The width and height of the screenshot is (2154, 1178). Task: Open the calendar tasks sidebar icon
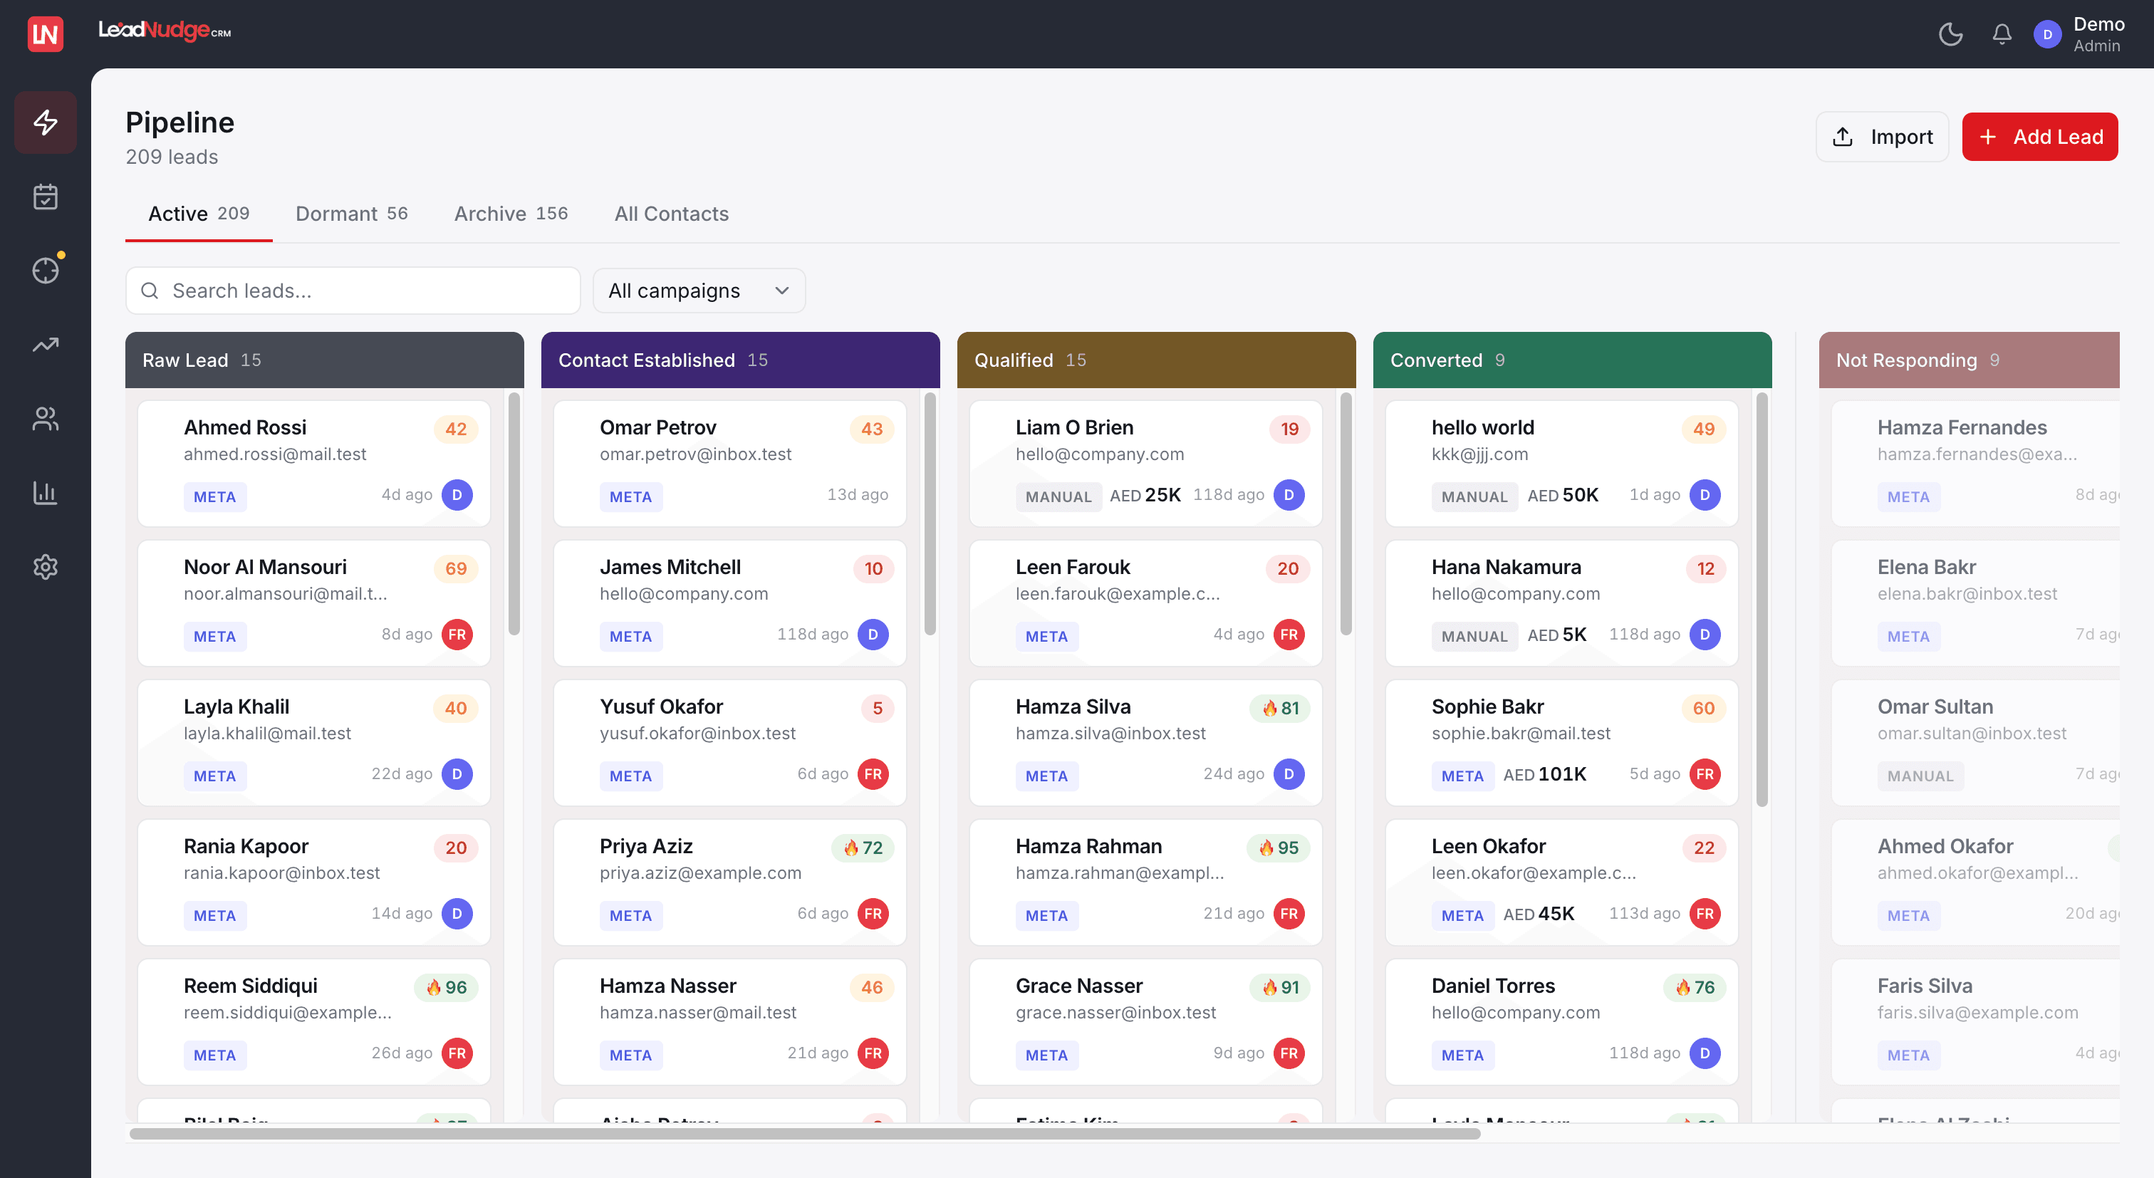click(45, 197)
